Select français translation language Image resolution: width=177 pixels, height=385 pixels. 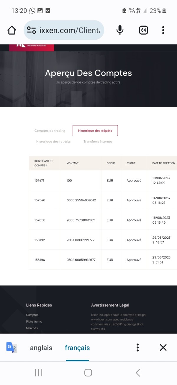tap(77, 348)
